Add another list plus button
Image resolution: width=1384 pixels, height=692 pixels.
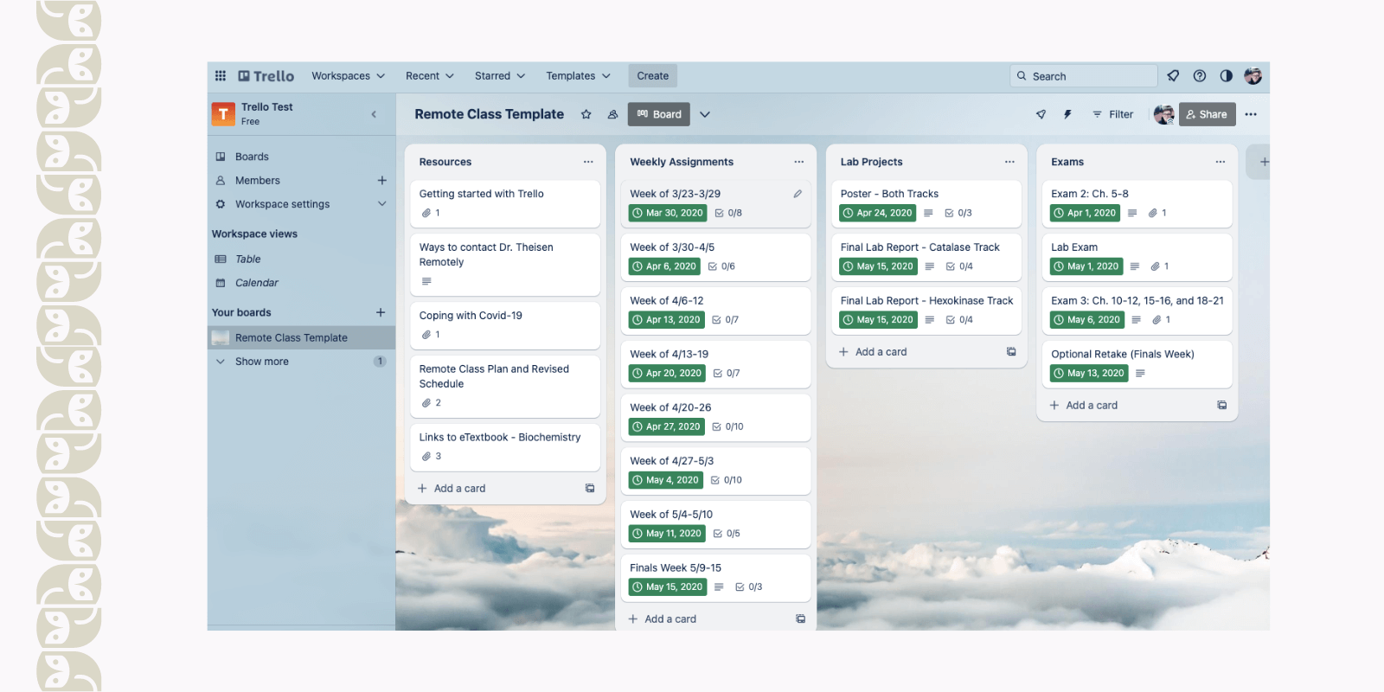click(1264, 162)
